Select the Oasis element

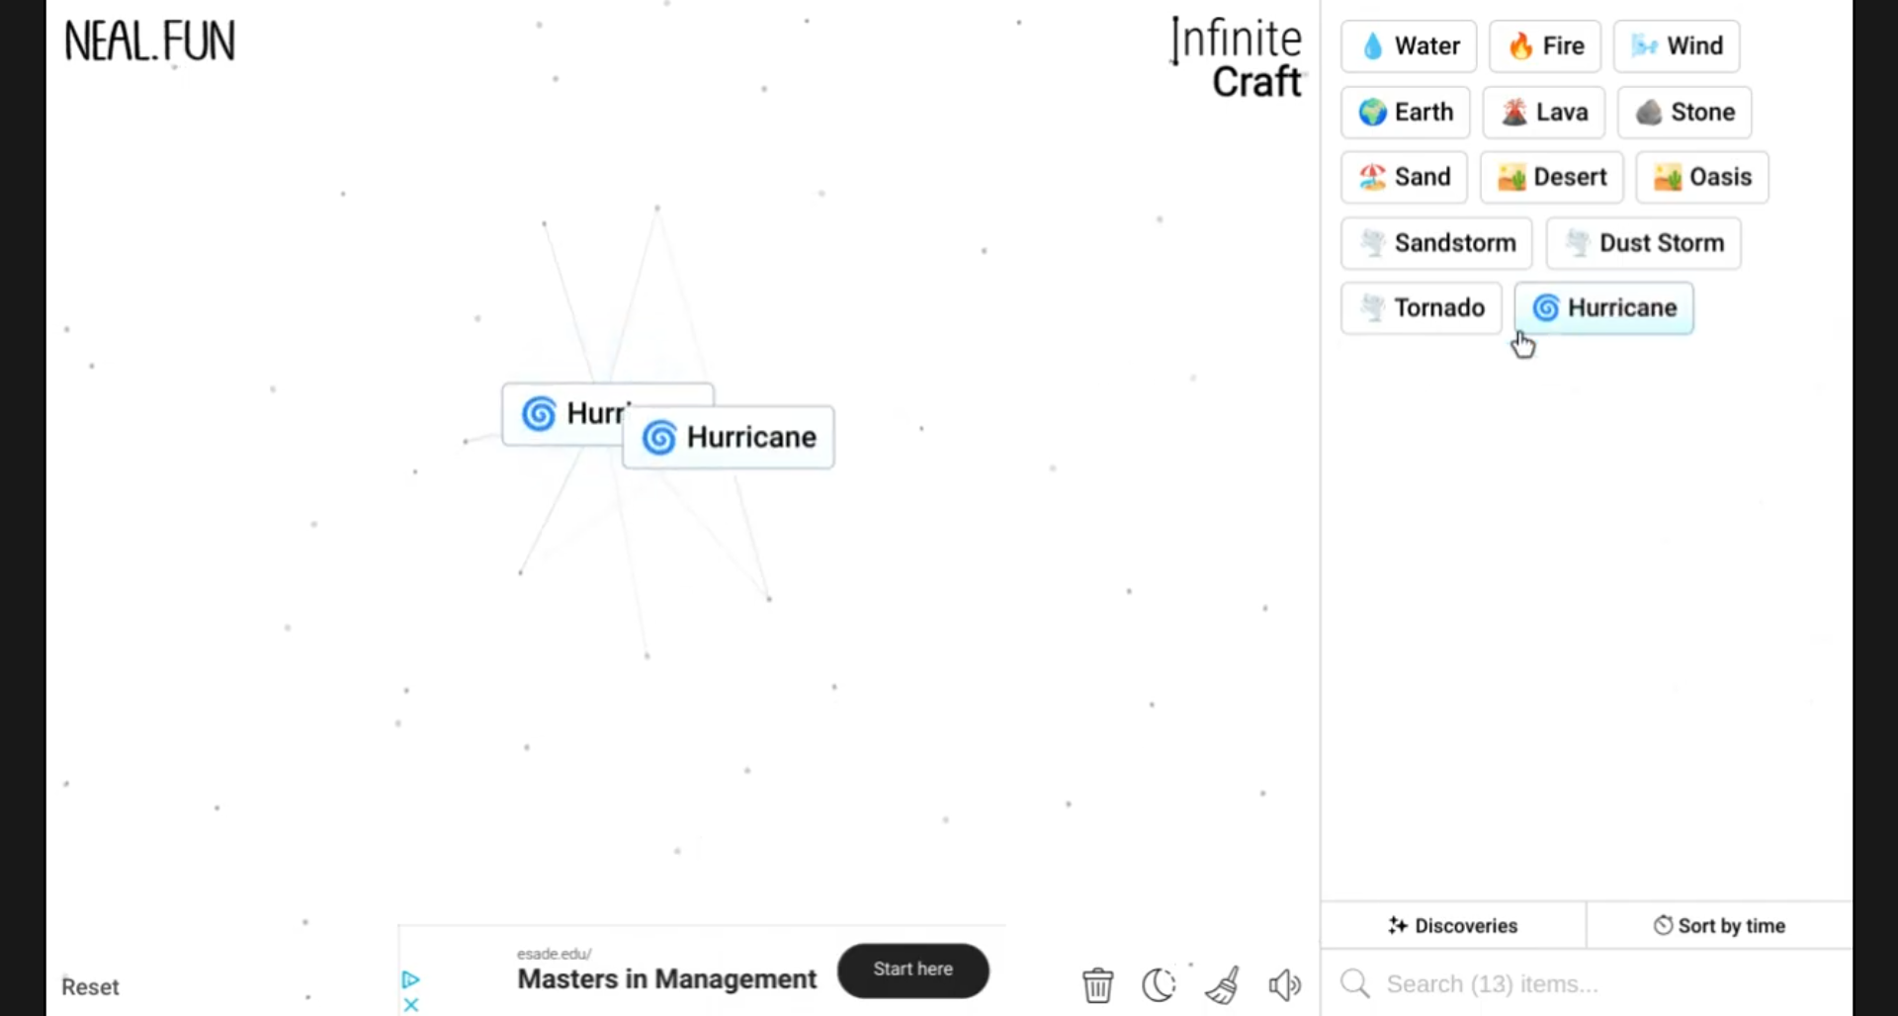tap(1702, 177)
